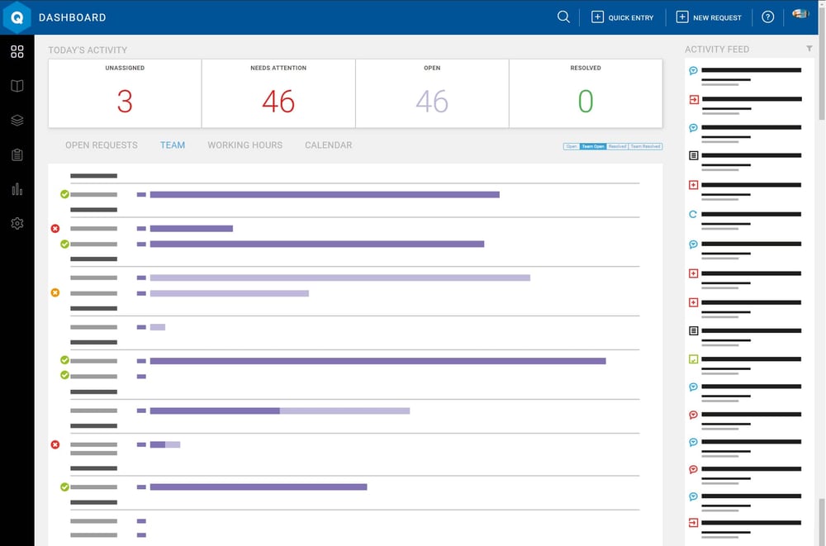Toggle the Team Resolved chart filter
Screen dimensions: 826x546
click(645, 146)
